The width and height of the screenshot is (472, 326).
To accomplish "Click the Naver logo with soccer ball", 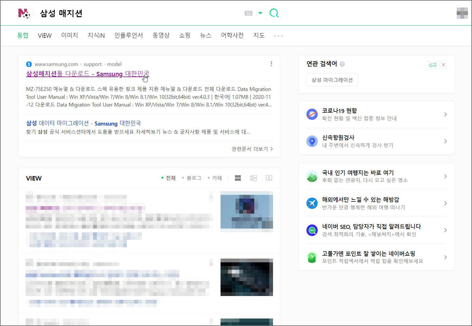I will [24, 13].
